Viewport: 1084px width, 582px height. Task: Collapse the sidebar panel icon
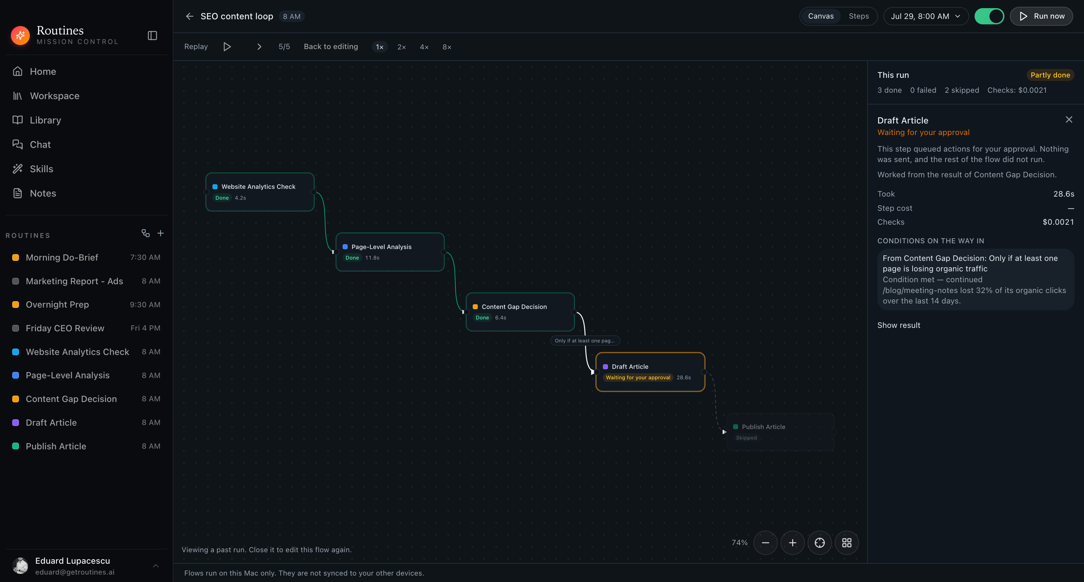click(x=152, y=36)
